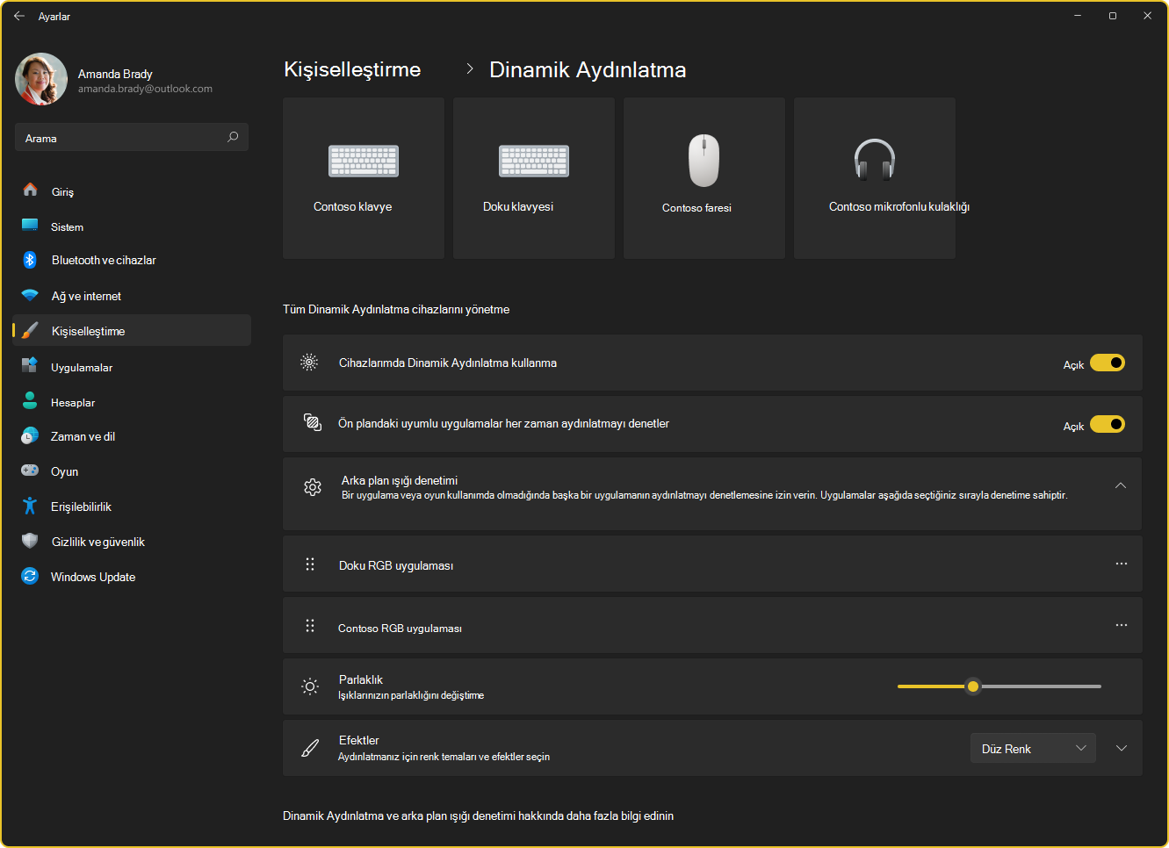Click the Doku klavyesi keyboard image
The image size is (1169, 848).
pos(534,161)
